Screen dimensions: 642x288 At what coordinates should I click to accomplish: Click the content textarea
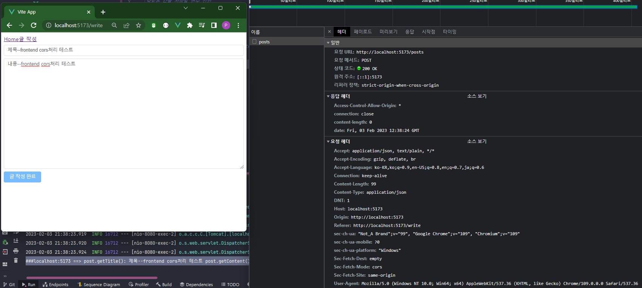pos(124,113)
